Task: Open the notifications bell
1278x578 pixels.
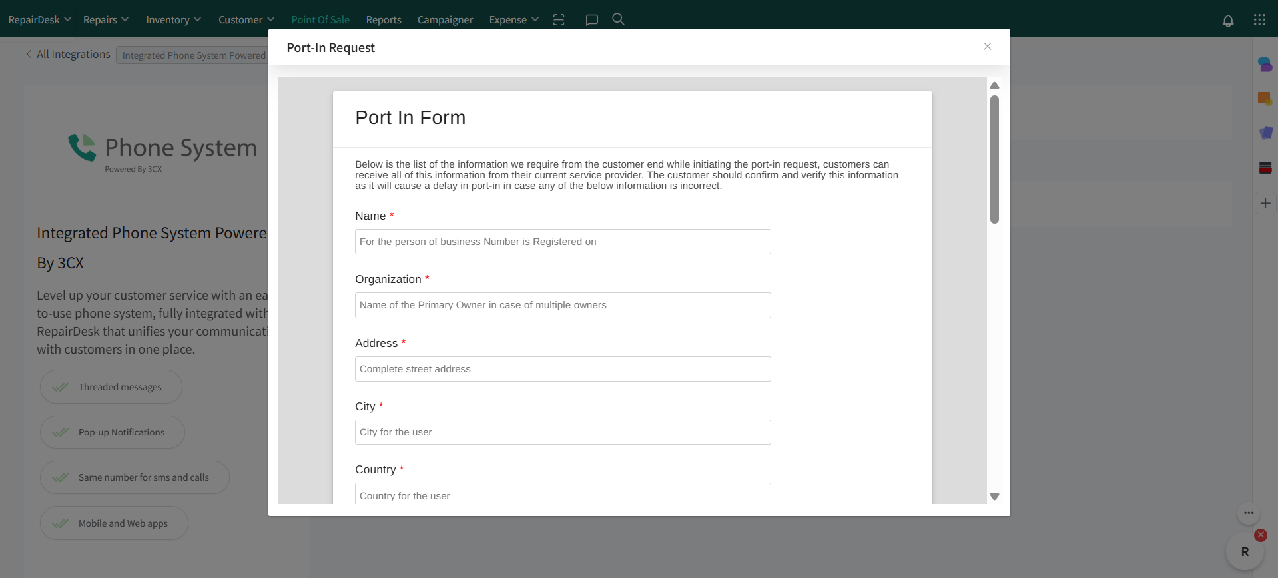Action: [x=1228, y=21]
